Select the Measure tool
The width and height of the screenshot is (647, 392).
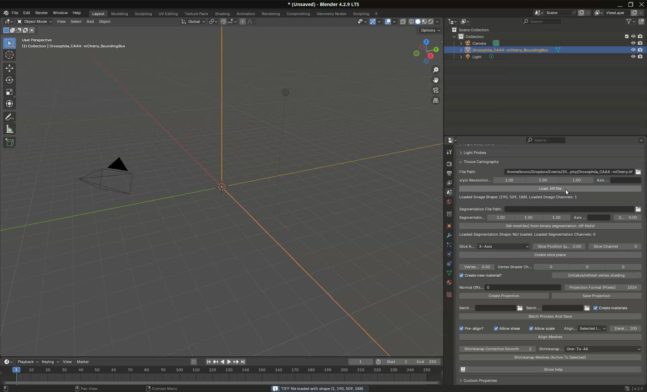9,129
